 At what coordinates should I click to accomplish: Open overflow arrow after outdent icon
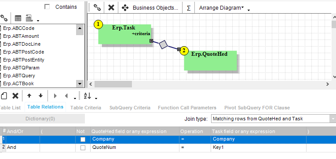(x=75, y=98)
